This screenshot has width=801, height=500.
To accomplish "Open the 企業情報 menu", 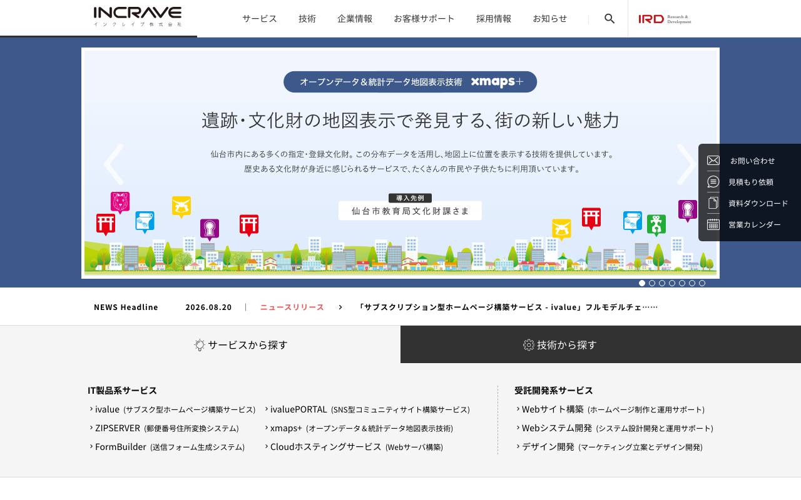I will click(x=355, y=19).
